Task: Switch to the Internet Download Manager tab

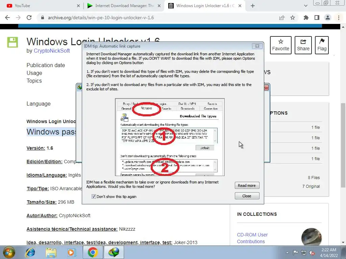Action: coord(124,6)
